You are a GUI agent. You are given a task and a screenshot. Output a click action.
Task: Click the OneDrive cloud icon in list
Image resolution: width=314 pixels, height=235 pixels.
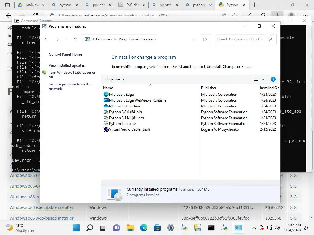click(x=106, y=106)
